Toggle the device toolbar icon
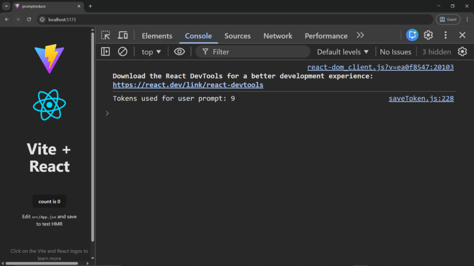This screenshot has height=266, width=474. [123, 35]
